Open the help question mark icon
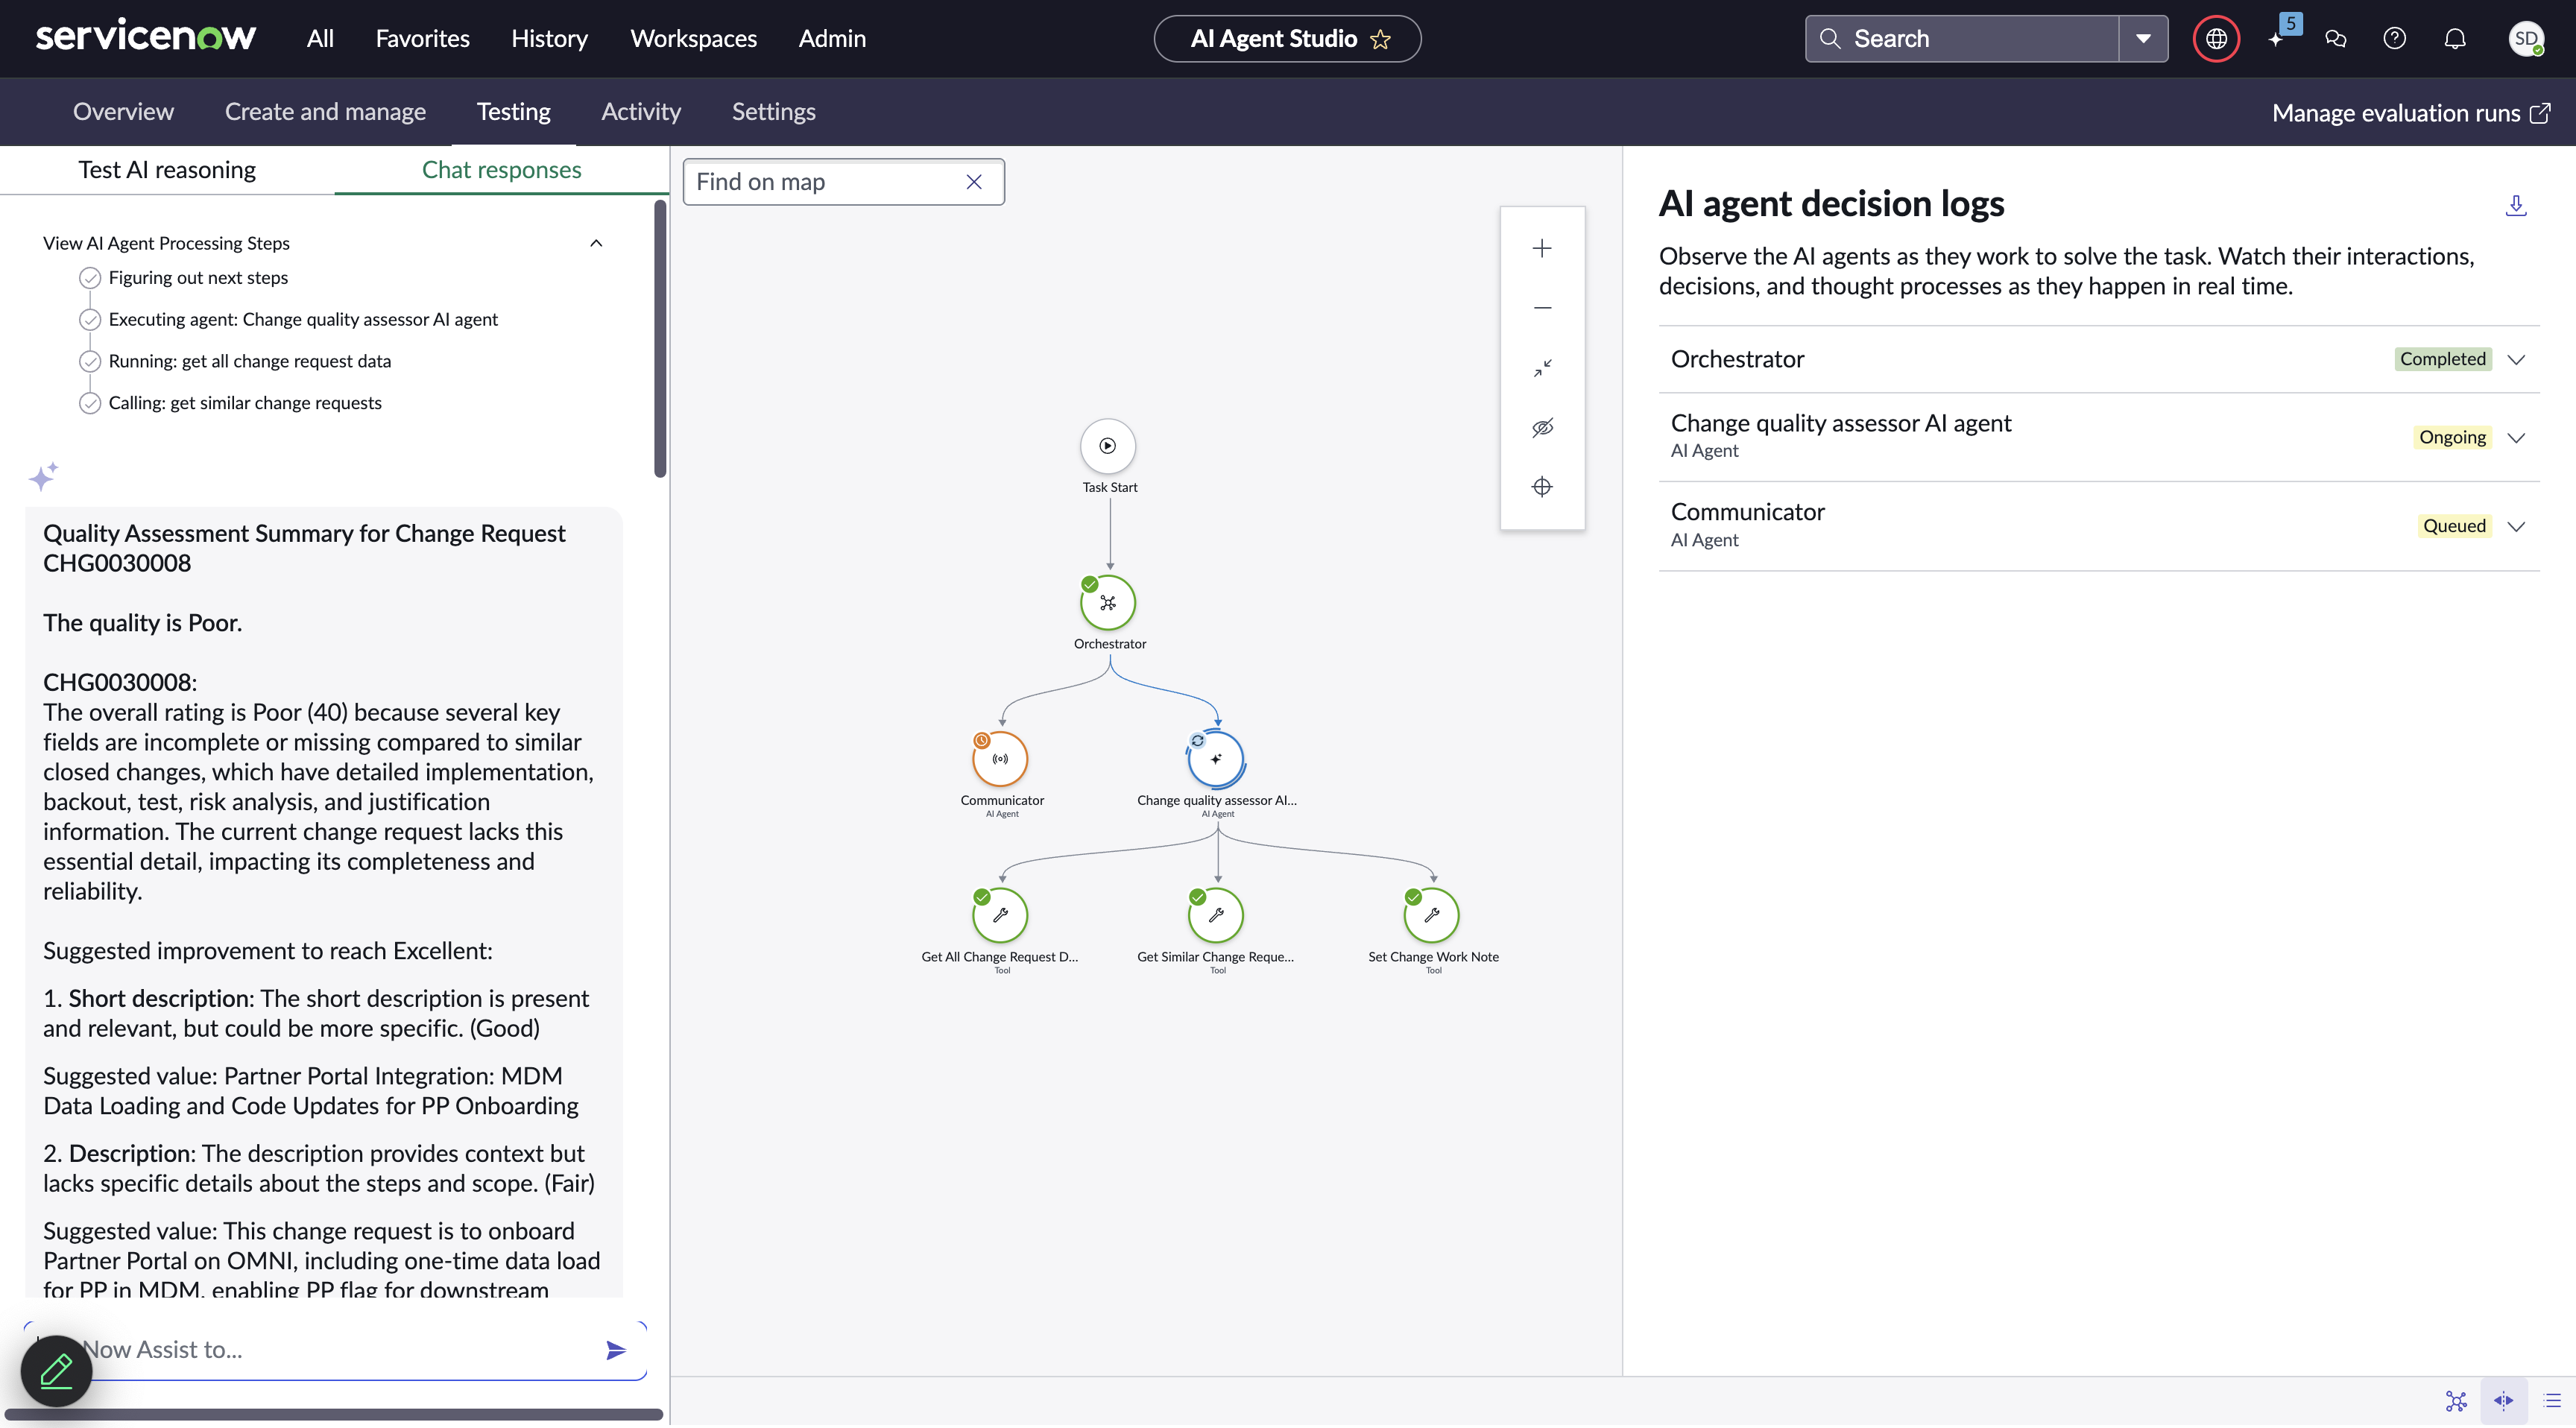Image resolution: width=2576 pixels, height=1428 pixels. tap(2394, 39)
